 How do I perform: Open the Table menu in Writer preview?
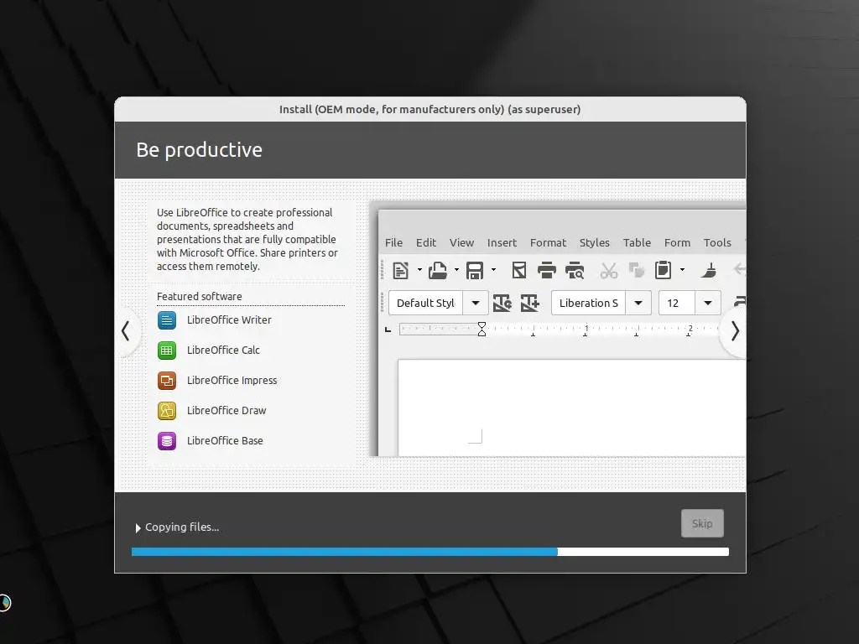[637, 242]
